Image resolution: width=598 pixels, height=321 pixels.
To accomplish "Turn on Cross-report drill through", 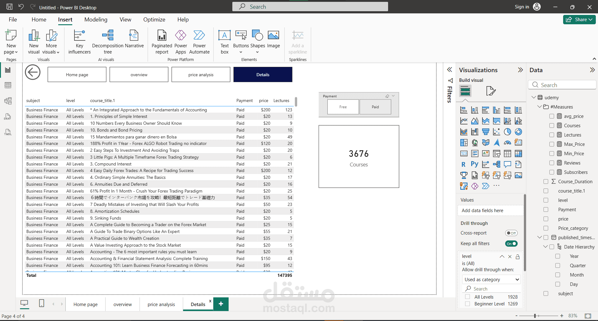I will (x=511, y=233).
